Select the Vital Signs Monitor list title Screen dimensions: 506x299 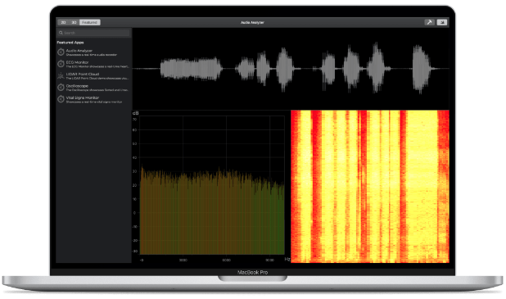pyautogui.click(x=83, y=97)
